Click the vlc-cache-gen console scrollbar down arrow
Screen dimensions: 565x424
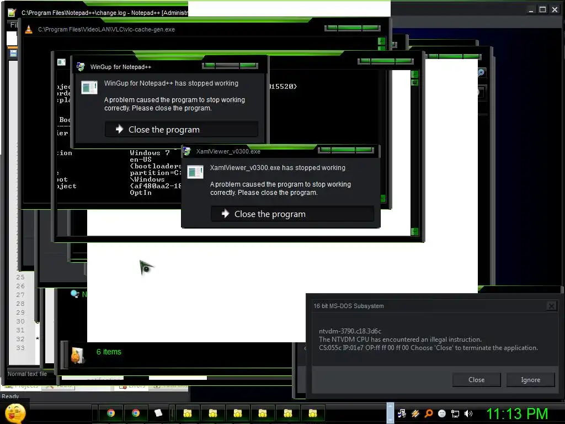click(382, 198)
